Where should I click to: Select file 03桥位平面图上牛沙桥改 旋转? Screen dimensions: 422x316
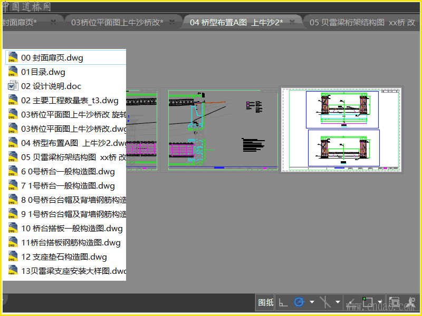click(x=65, y=115)
